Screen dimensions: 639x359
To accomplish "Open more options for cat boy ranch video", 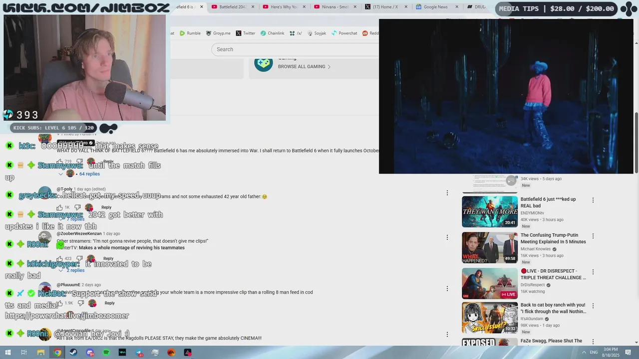I will tap(593, 306).
